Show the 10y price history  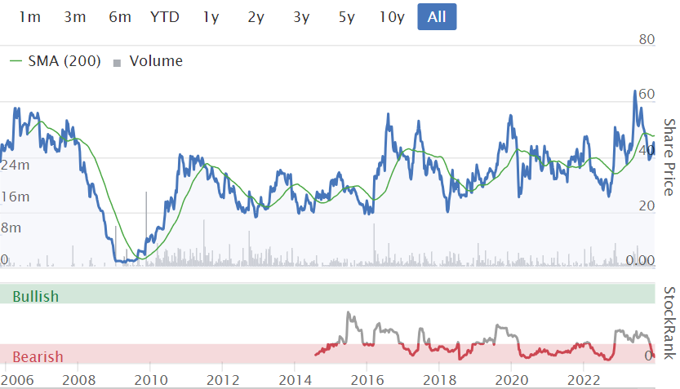coord(392,17)
